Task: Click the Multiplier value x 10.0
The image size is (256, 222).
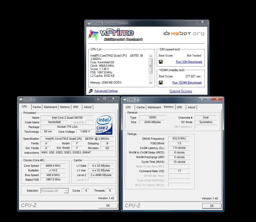Action: pos(53,170)
